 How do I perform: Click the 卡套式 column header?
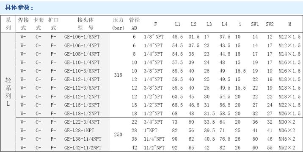coord(39,24)
